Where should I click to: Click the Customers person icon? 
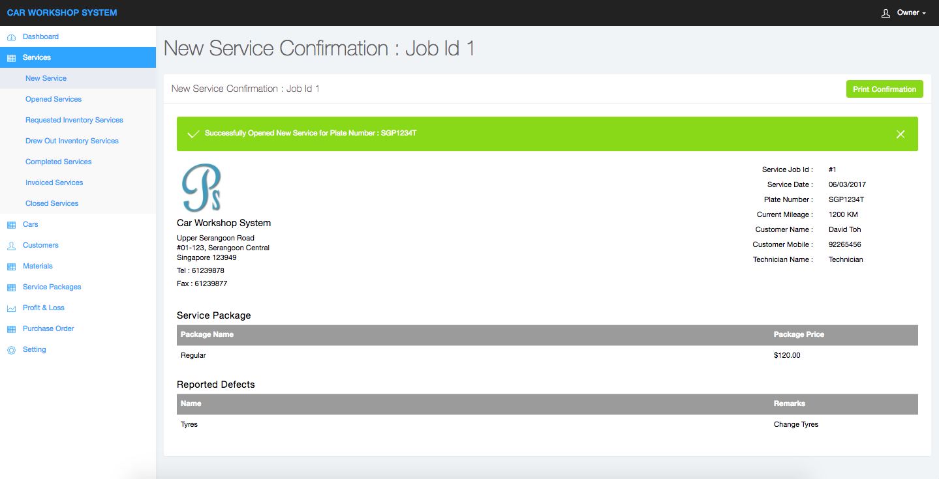pyautogui.click(x=11, y=246)
